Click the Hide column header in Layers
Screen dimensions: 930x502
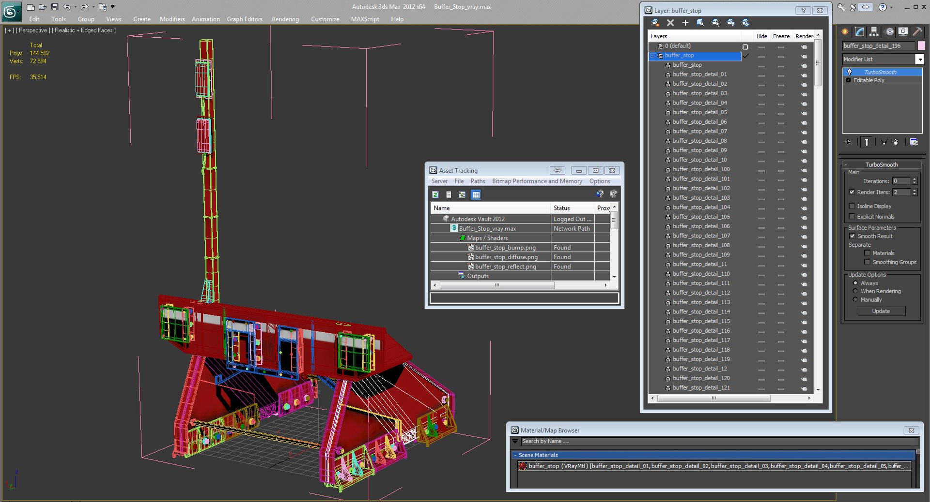click(x=761, y=36)
